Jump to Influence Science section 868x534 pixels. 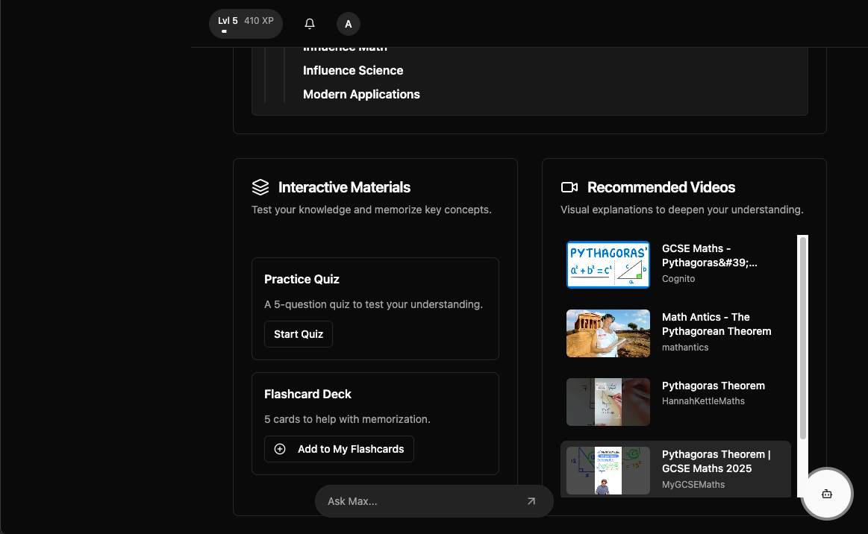pos(353,70)
